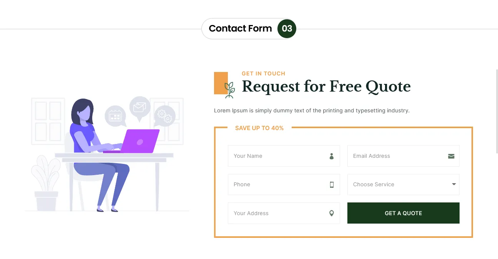This screenshot has height=259, width=498.
Task: Click the purple laptop in the illustration
Action: tap(140, 141)
